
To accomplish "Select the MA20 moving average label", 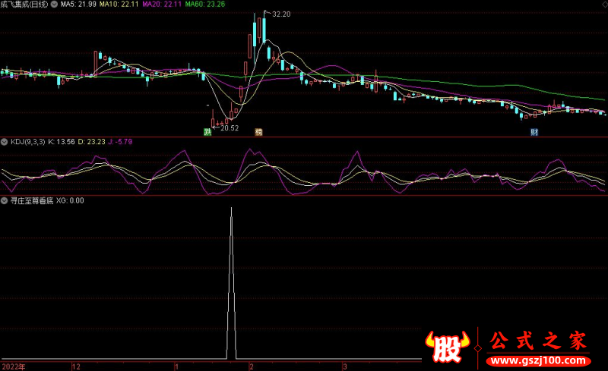I will tap(163, 5).
